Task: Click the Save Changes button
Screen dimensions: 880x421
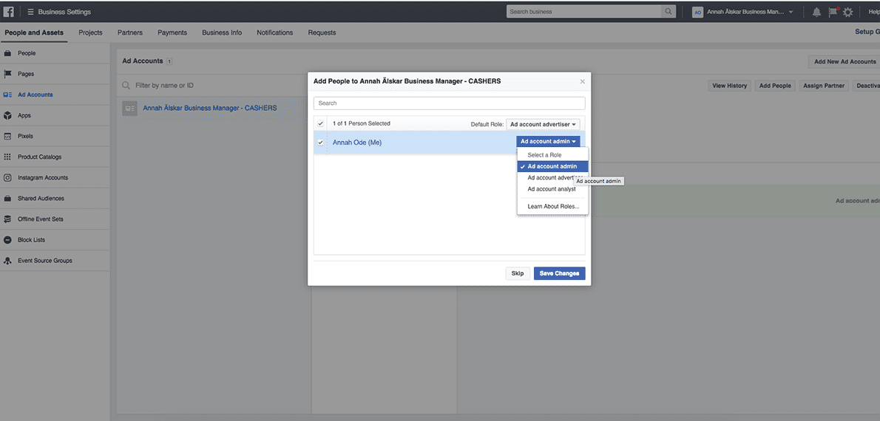Action: [559, 273]
